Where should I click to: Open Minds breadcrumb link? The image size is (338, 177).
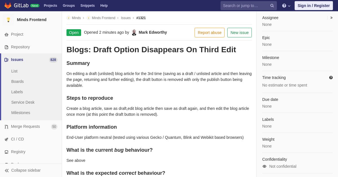pos(76,18)
